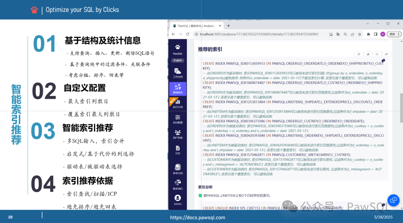
Task: Click the 索引分析 heading
Action: coord(205,187)
